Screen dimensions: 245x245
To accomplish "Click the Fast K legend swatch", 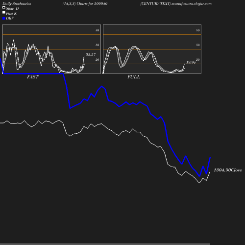I will click(x=4, y=12).
